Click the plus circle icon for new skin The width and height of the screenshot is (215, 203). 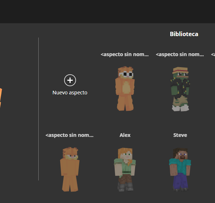70,80
